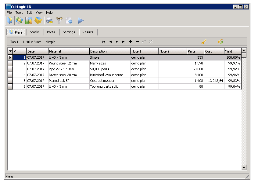Switch to the Stocks tab
This screenshot has height=183, width=258.
pos(35,32)
